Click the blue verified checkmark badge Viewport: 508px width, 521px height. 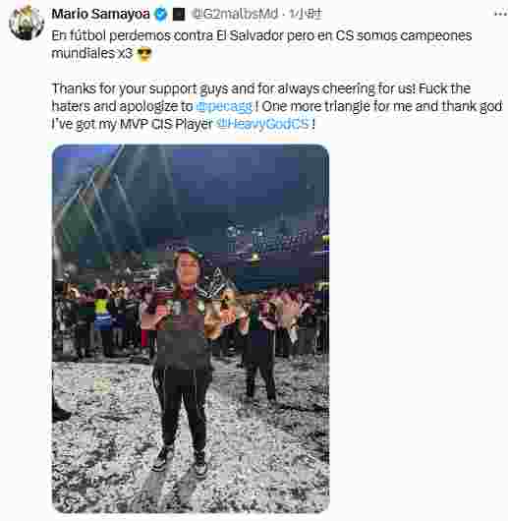tap(161, 14)
